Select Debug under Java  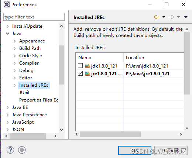click(x=26, y=71)
